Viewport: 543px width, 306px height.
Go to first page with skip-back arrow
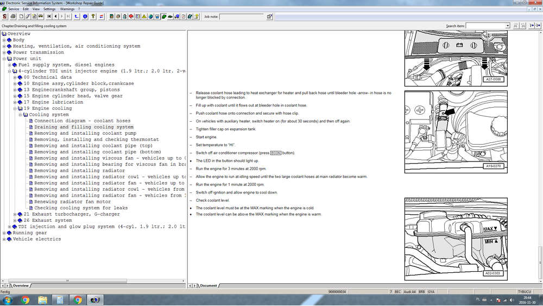tap(49, 17)
